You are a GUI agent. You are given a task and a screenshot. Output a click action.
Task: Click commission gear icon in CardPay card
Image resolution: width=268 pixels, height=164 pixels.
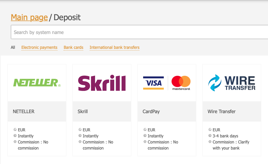(x=145, y=142)
